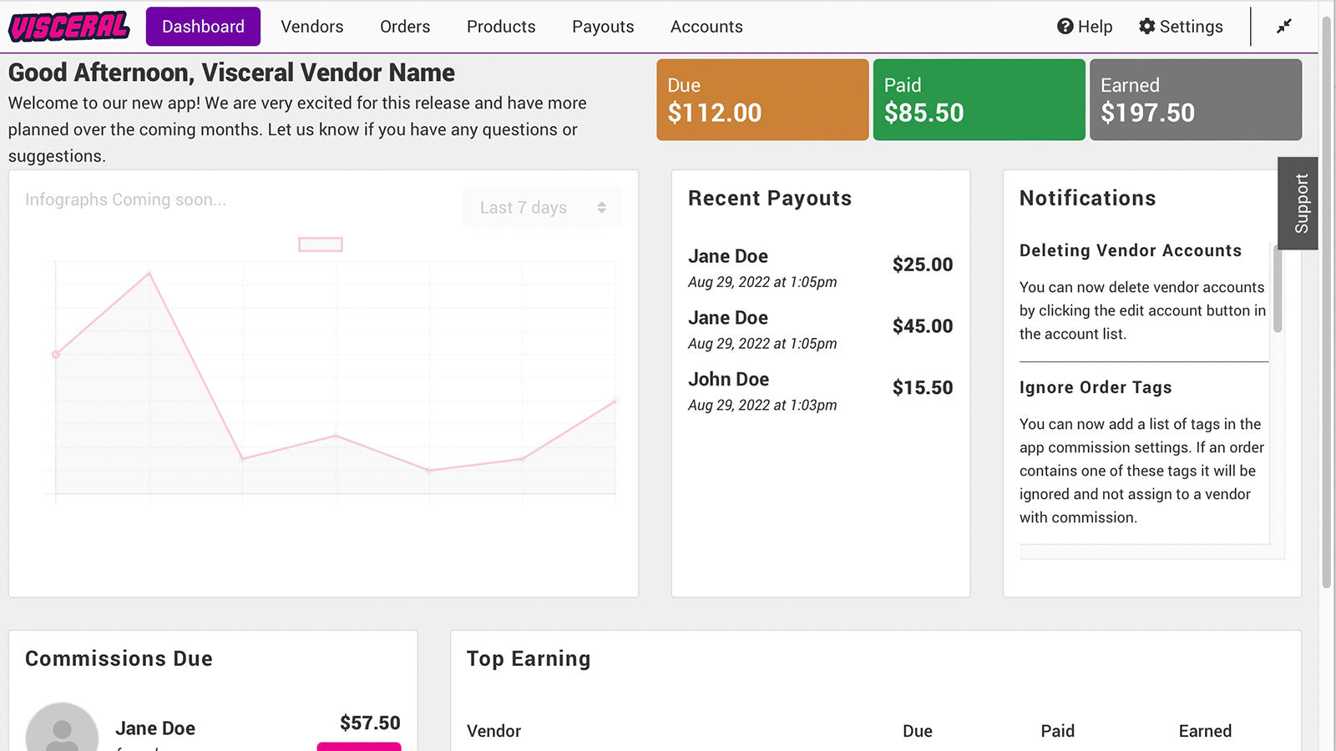The height and width of the screenshot is (751, 1336).
Task: Click the $57.50 commission amount
Action: [370, 723]
